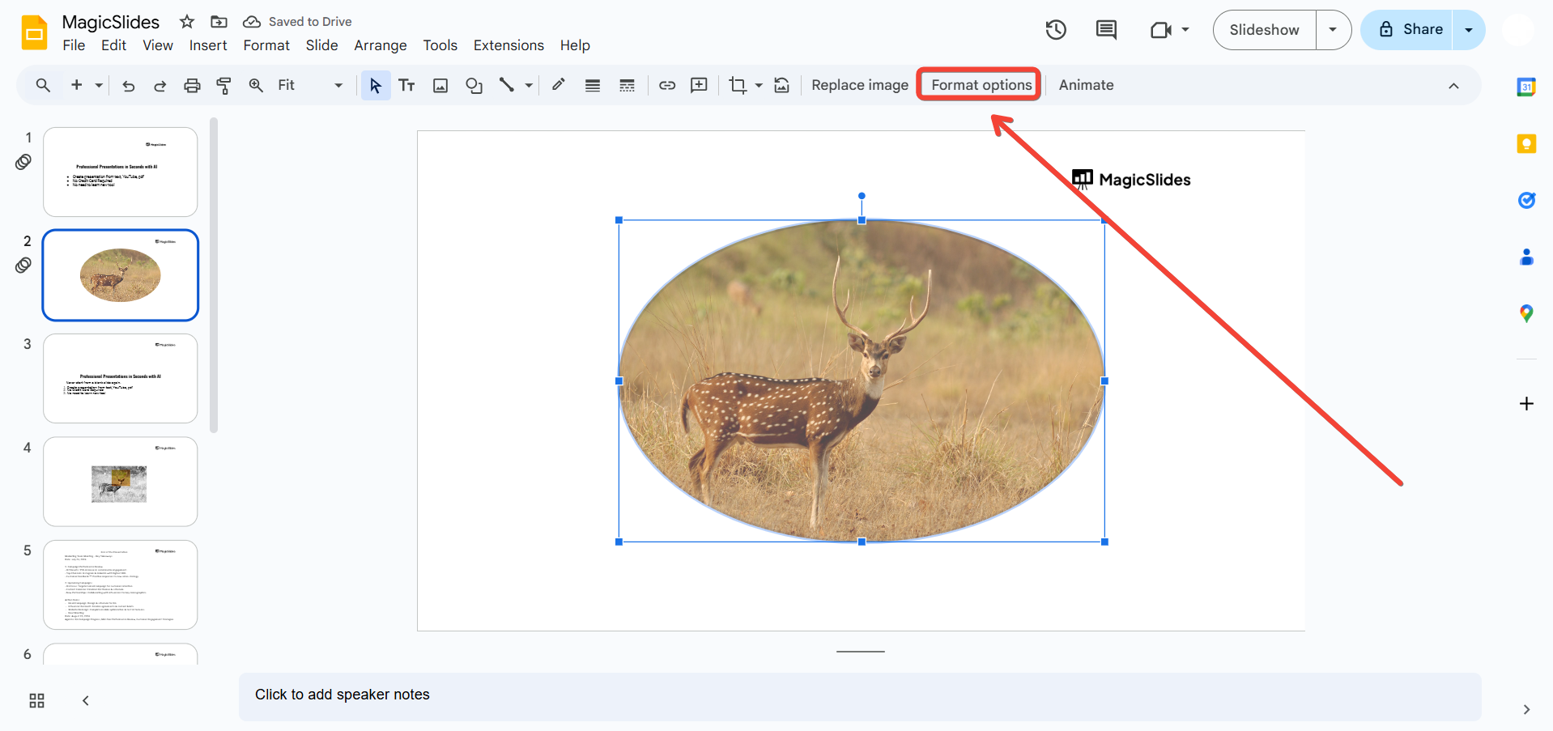The height and width of the screenshot is (731, 1553).
Task: Select the Text box tool
Action: (406, 85)
